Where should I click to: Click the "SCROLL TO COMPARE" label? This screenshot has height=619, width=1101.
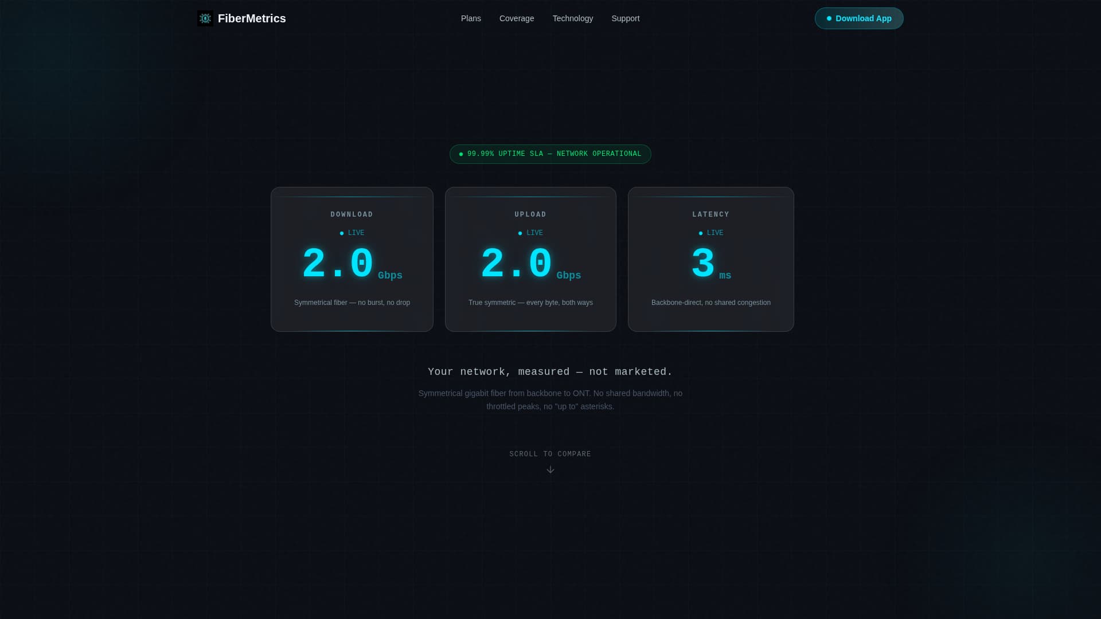pyautogui.click(x=550, y=453)
